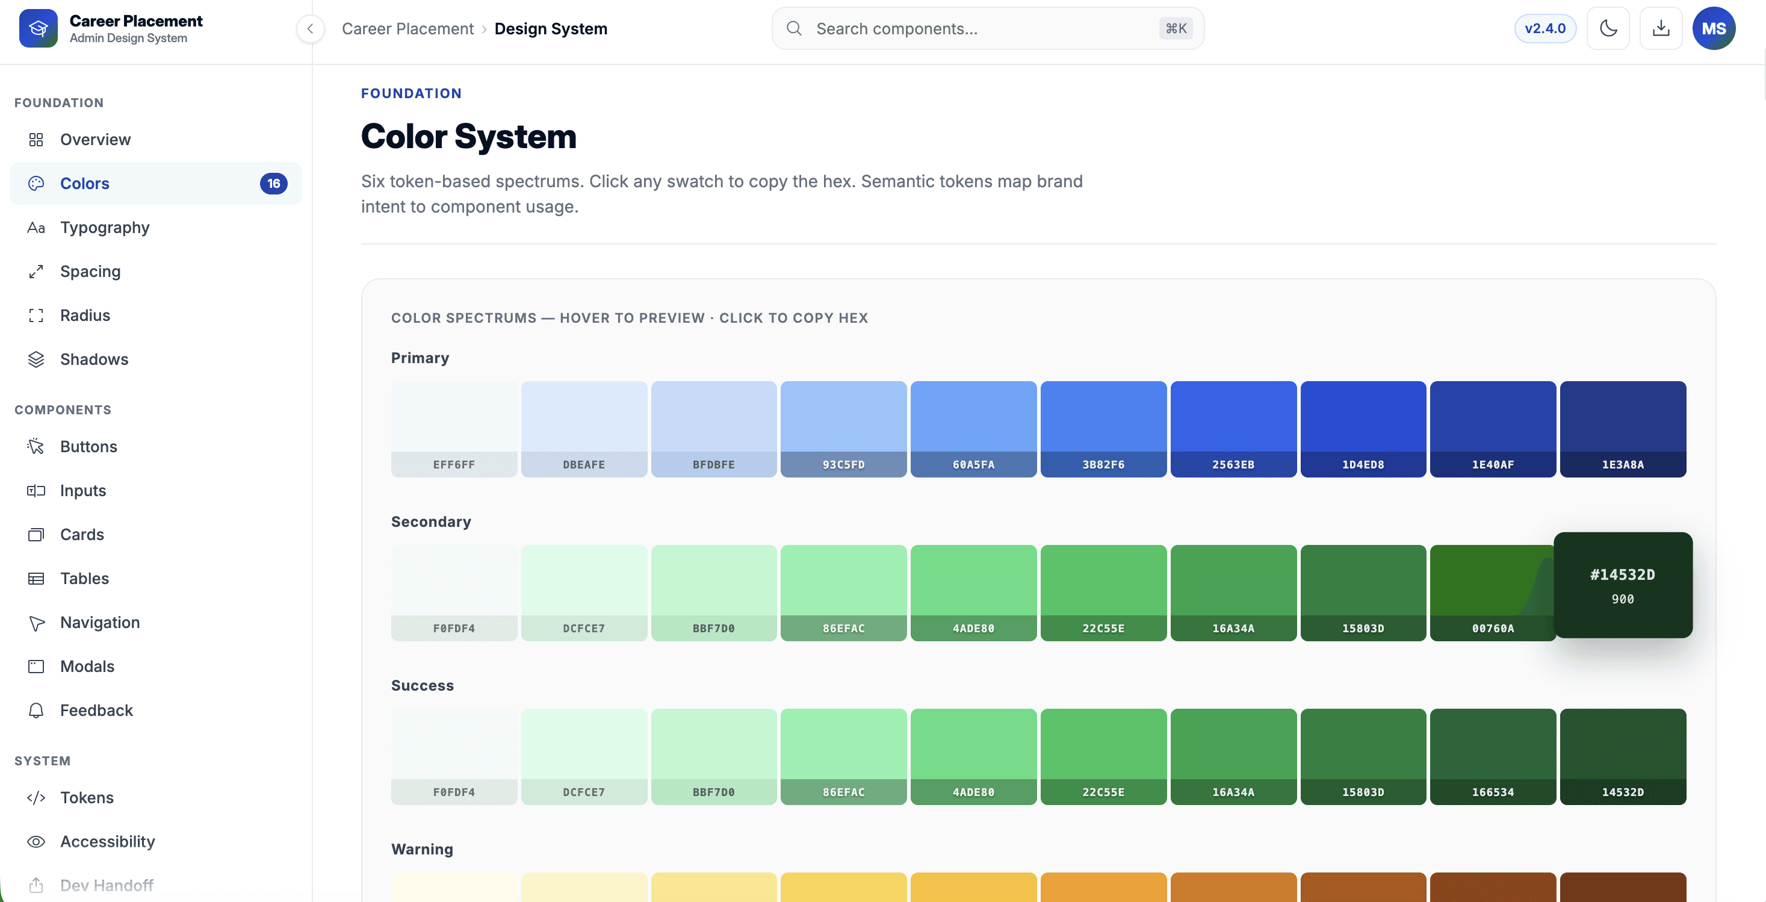Click the Career Placement breadcrumb link
1766x902 pixels.
pos(407,29)
